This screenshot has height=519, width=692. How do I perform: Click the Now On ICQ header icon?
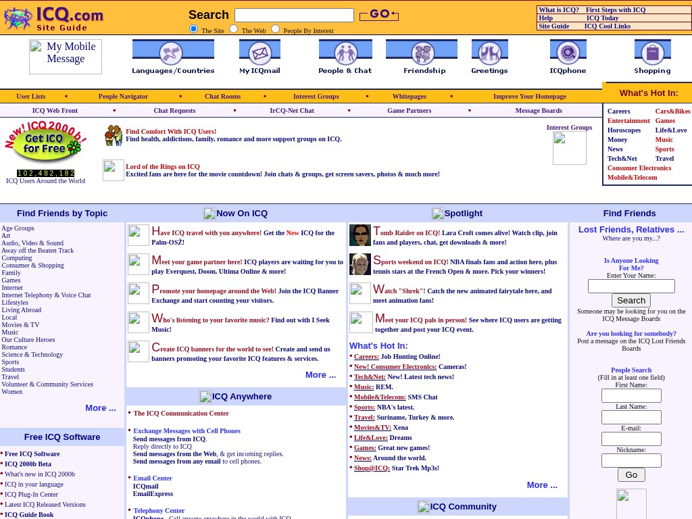point(209,214)
